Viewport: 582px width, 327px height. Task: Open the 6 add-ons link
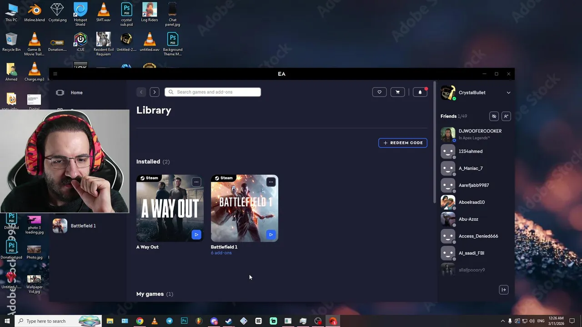tap(221, 253)
